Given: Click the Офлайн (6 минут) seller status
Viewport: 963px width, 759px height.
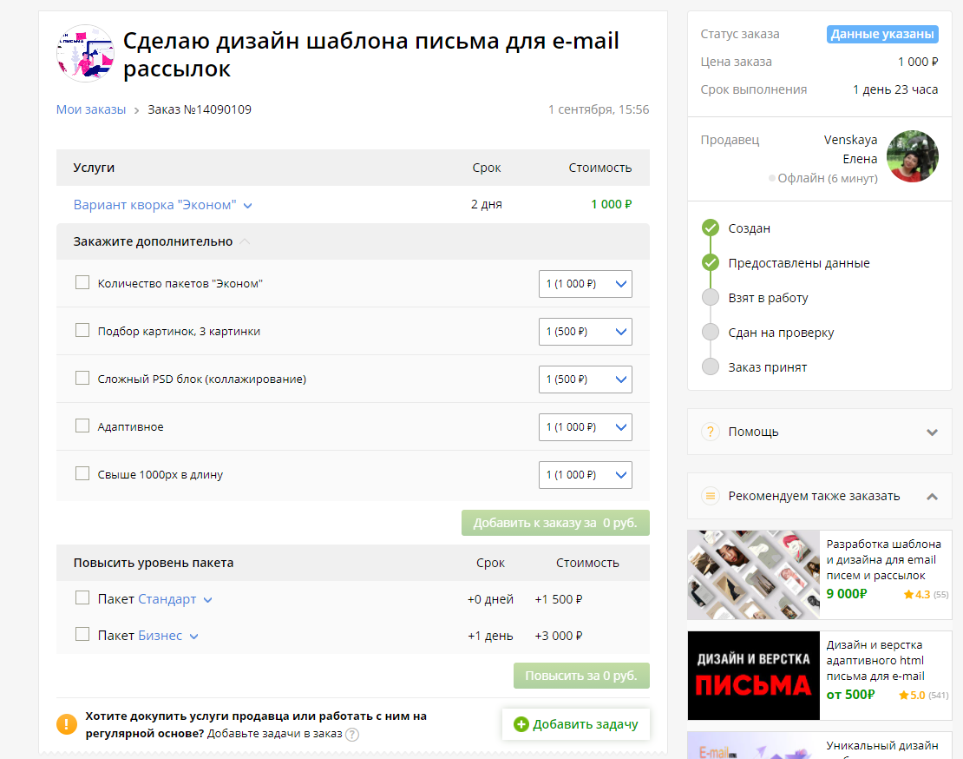Looking at the screenshot, I should click(x=823, y=178).
